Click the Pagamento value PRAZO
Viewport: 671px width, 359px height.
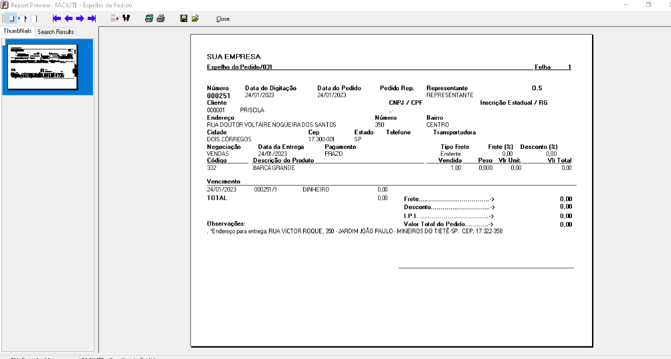coord(334,154)
